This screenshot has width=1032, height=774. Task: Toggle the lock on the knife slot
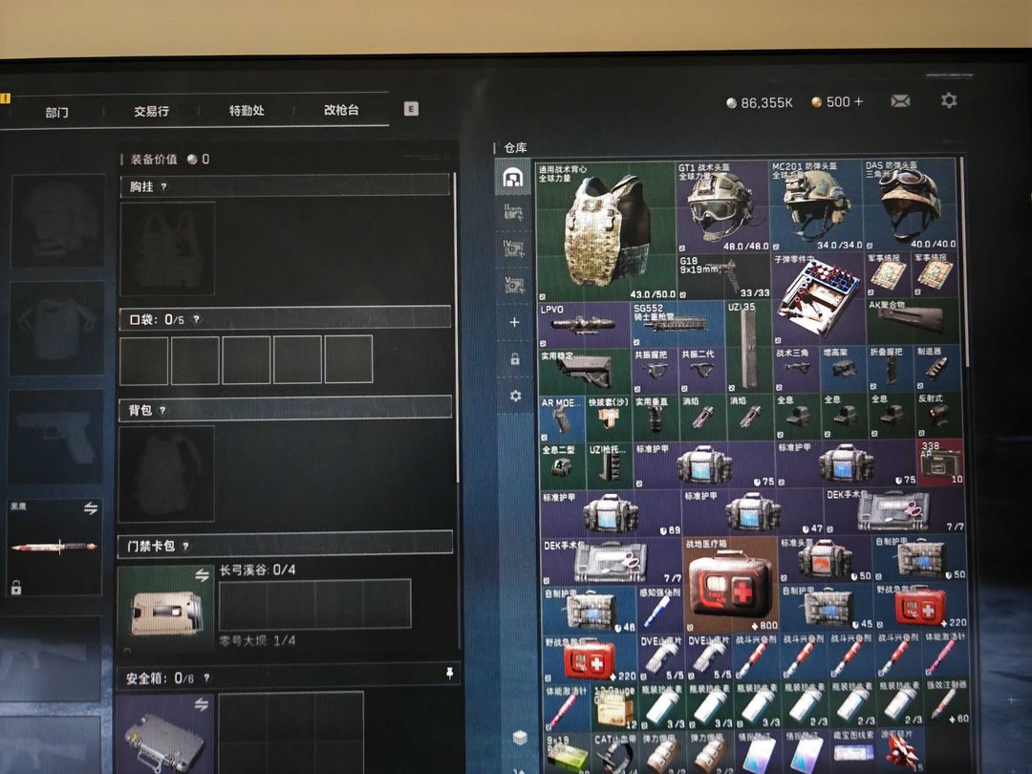16,588
